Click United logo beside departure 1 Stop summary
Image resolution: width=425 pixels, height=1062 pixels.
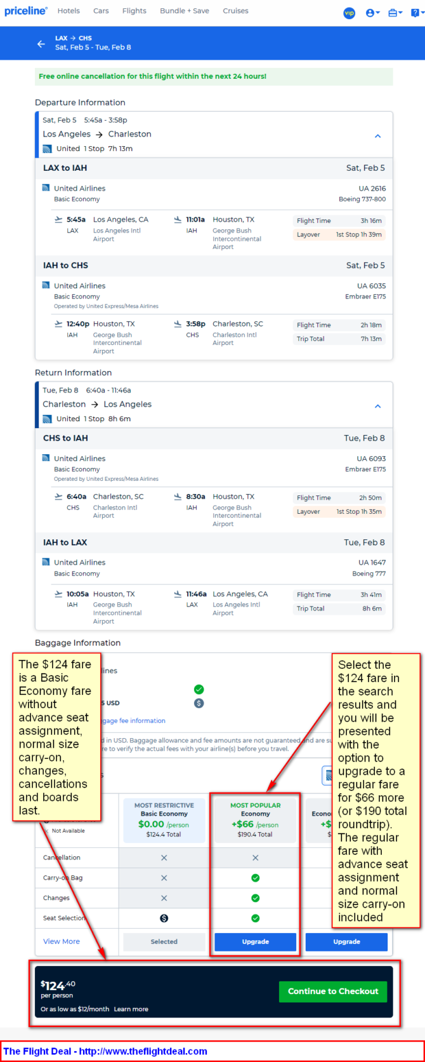pos(47,149)
